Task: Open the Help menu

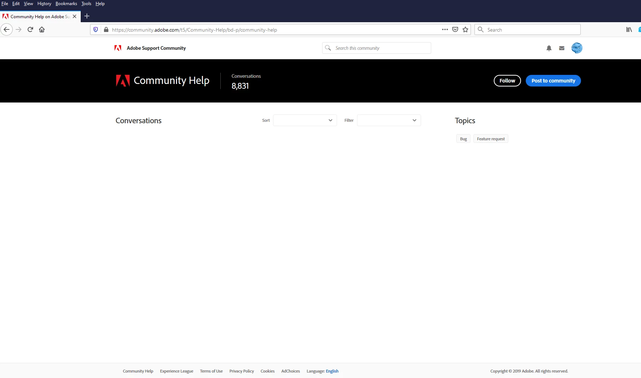Action: tap(100, 4)
